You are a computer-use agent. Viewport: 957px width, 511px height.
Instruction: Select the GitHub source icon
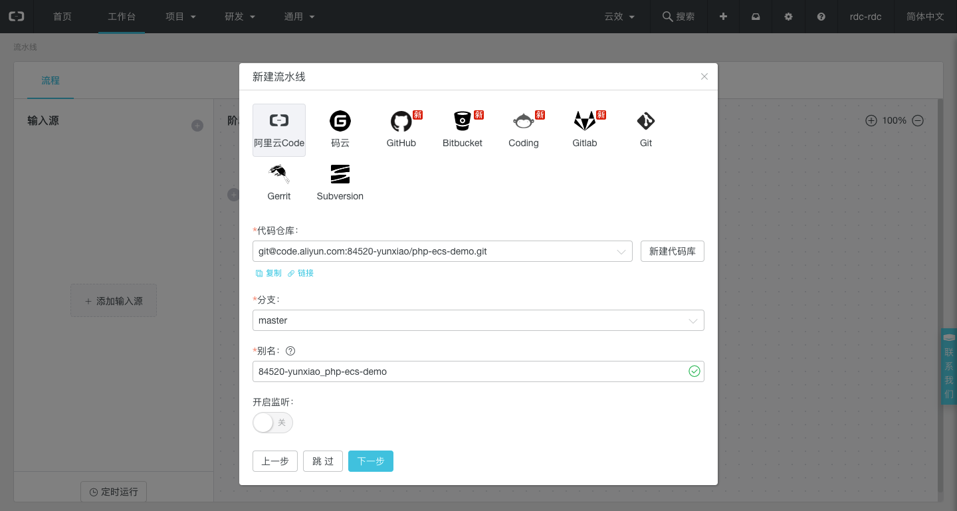[401, 130]
